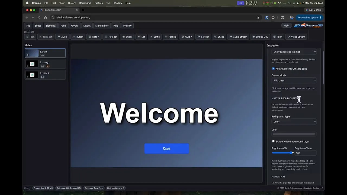This screenshot has height=195, width=347.
Task: Open the Chrome profile avatar
Action: point(292,17)
